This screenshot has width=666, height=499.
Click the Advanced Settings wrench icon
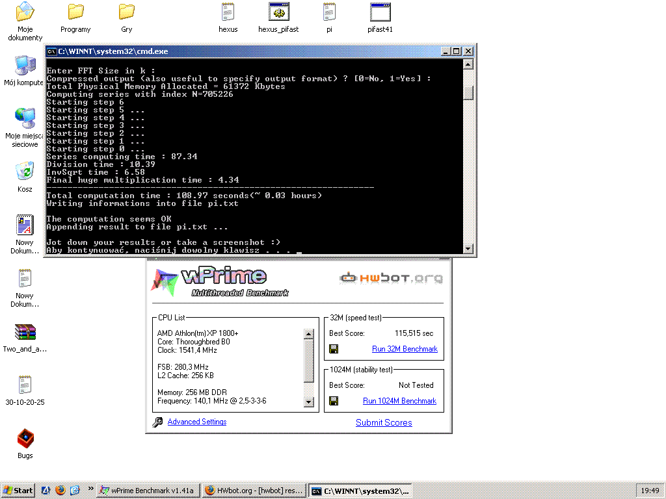[x=157, y=422]
